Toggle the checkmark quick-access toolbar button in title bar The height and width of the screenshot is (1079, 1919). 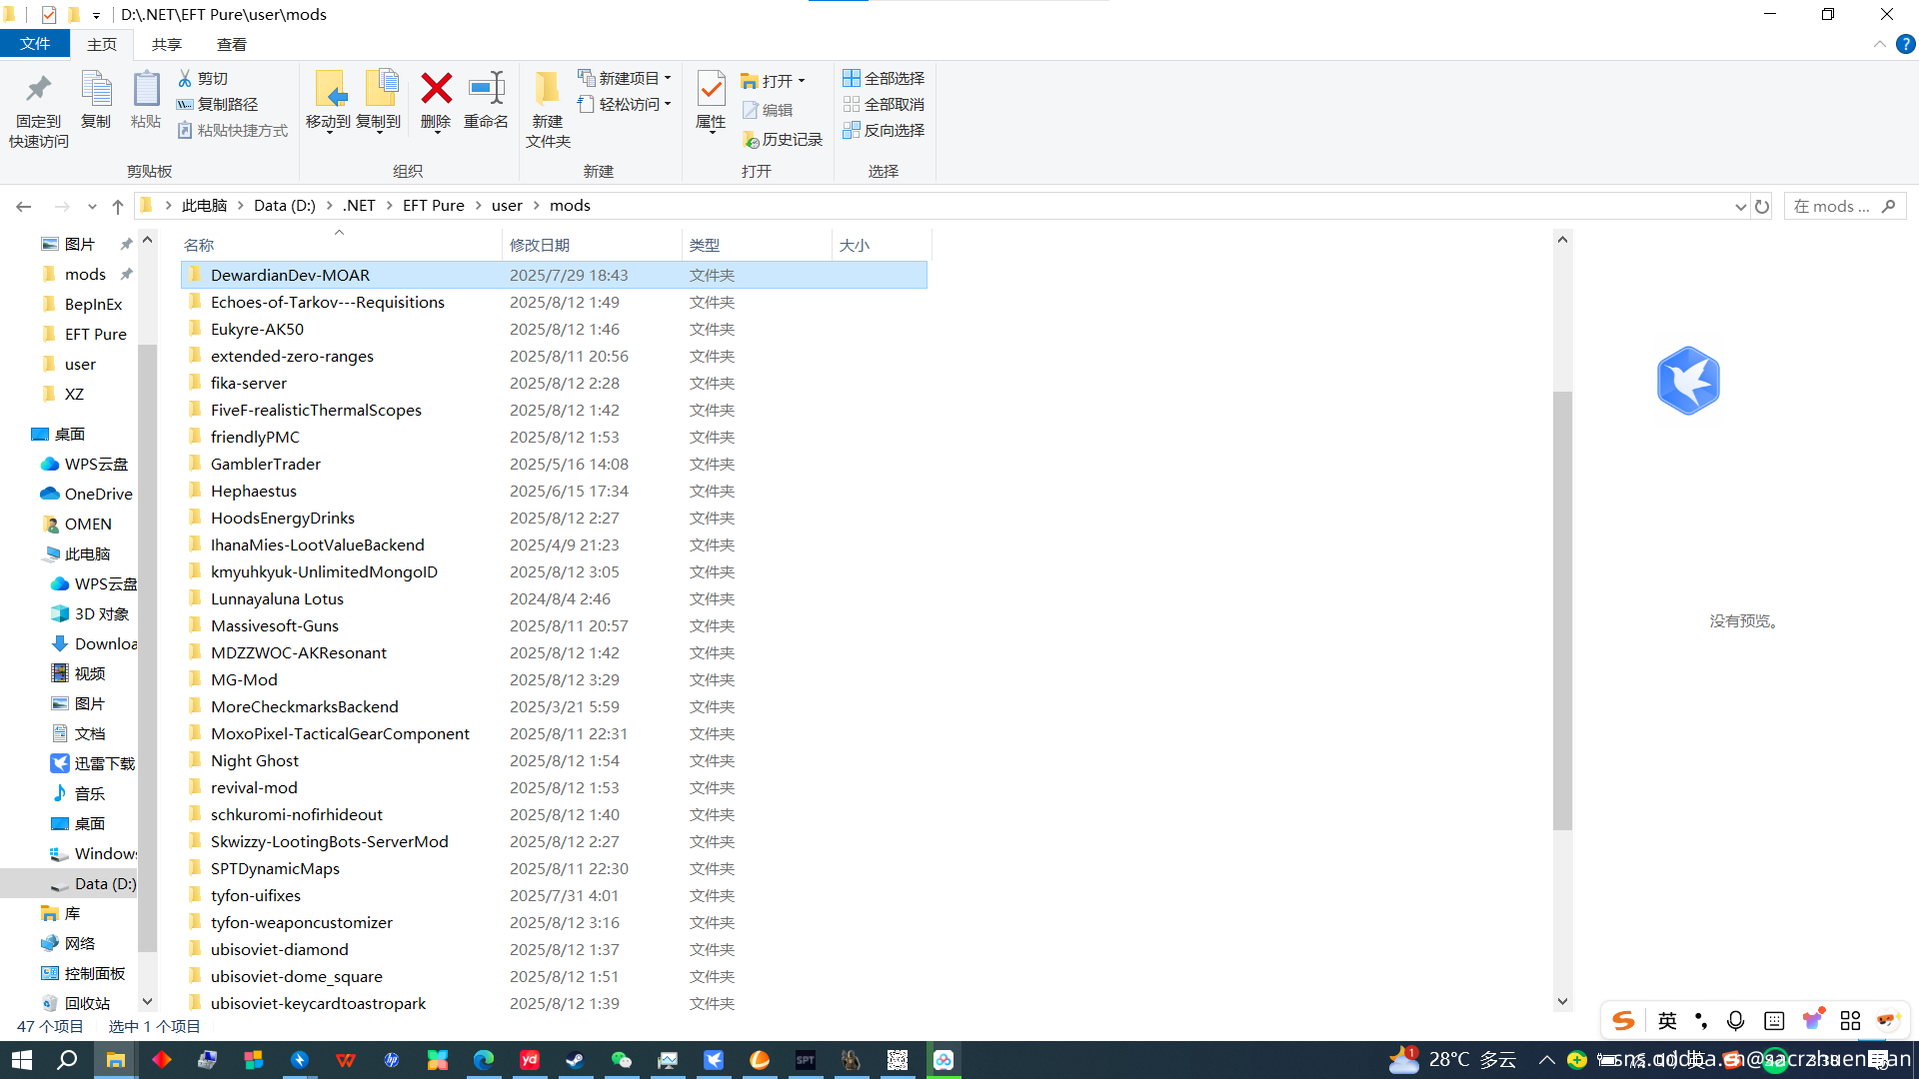[x=48, y=15]
